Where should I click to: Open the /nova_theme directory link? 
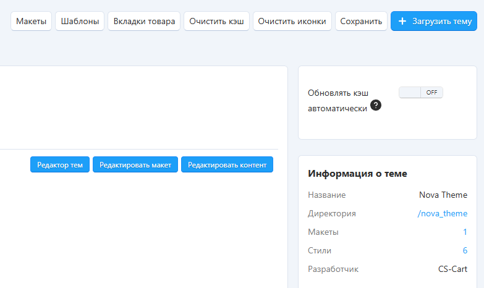(443, 213)
